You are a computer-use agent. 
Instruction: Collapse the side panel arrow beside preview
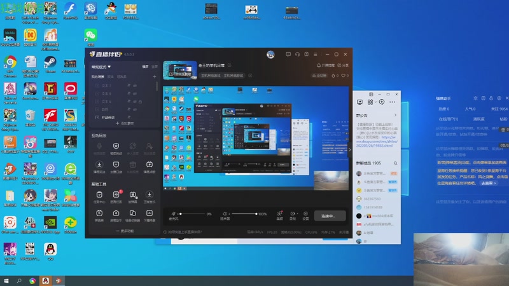(349, 149)
